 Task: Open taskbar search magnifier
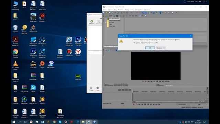click(x=20, y=122)
